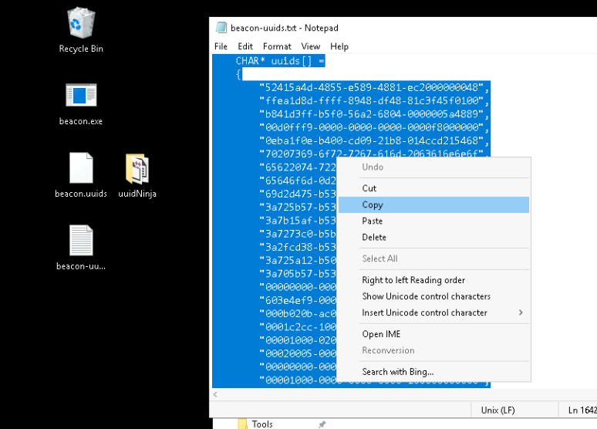Screen dimensions: 597x429
Task: Click the UUID line starting 52415a4d-4855
Action: click(x=374, y=87)
